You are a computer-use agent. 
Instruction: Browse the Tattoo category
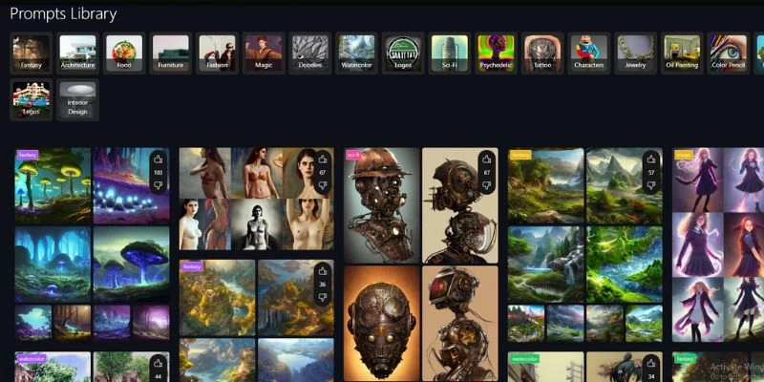click(x=542, y=53)
